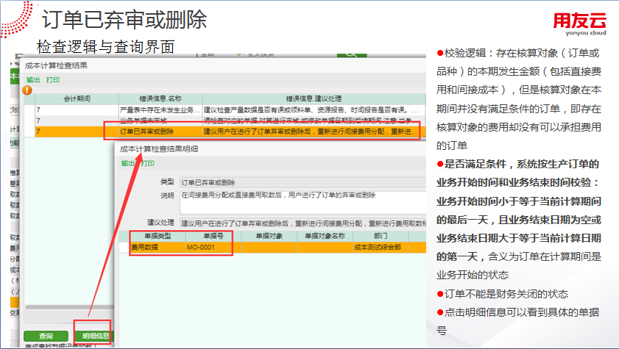Select the MO-0001 document number cell
This screenshot has height=349, width=619.
(208, 247)
